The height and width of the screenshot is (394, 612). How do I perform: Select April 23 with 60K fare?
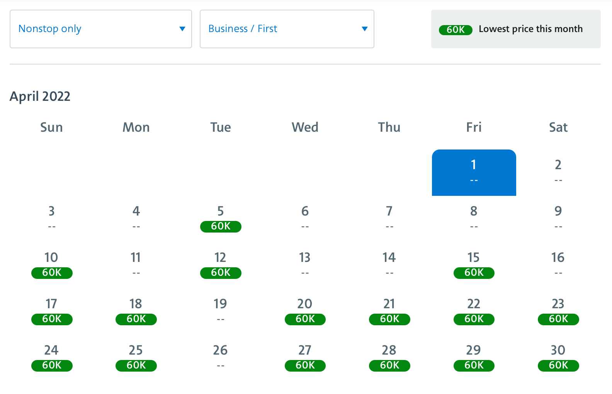coord(558,312)
